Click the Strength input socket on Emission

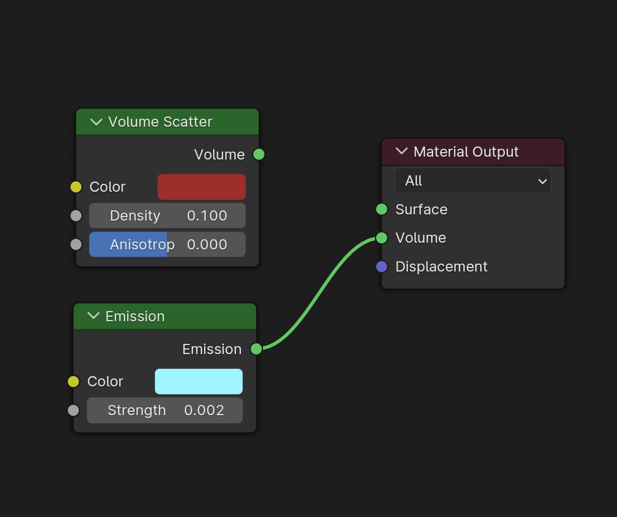(x=74, y=410)
